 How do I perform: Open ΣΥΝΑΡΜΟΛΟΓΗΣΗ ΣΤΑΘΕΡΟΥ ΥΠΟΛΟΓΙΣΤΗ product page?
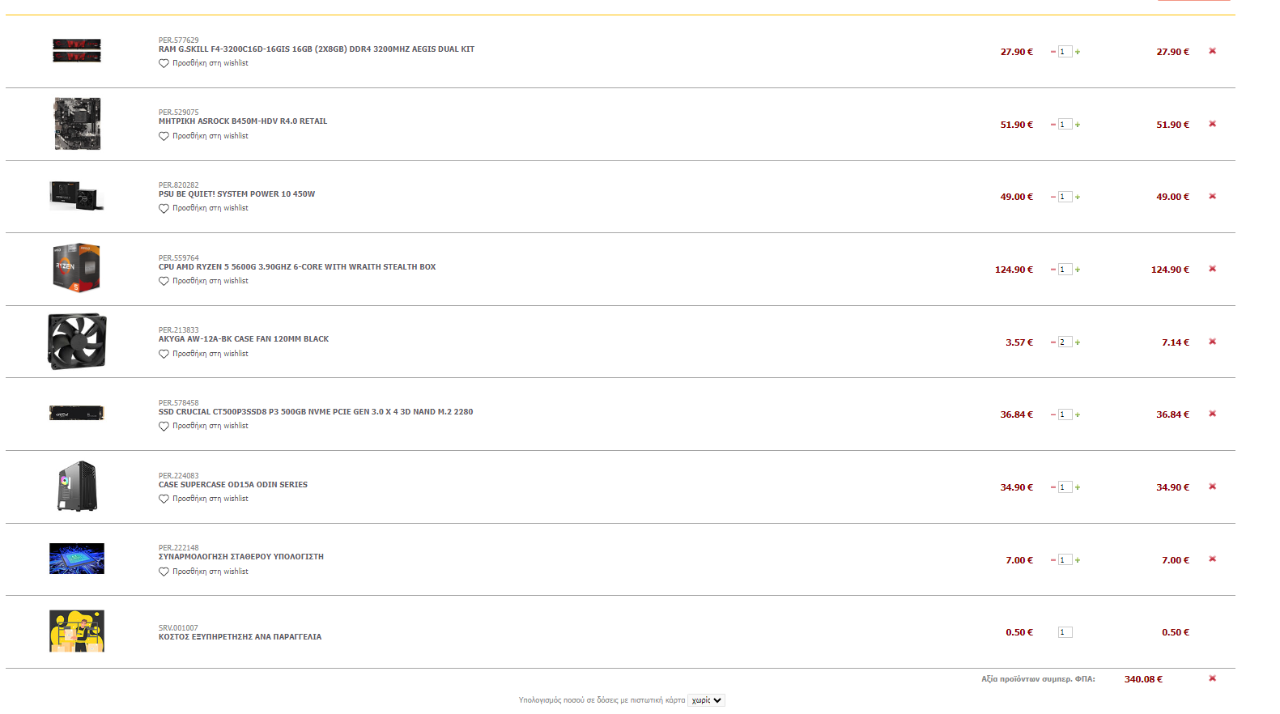241,557
